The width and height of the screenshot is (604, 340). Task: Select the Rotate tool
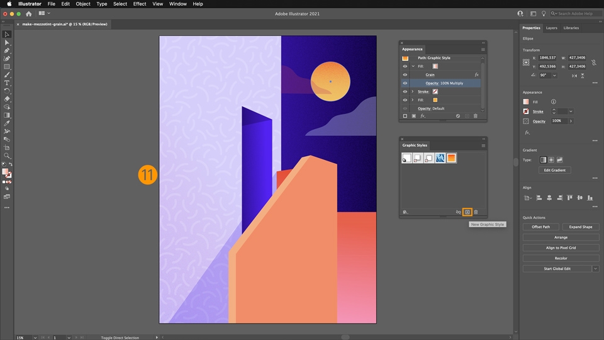pos(6,91)
